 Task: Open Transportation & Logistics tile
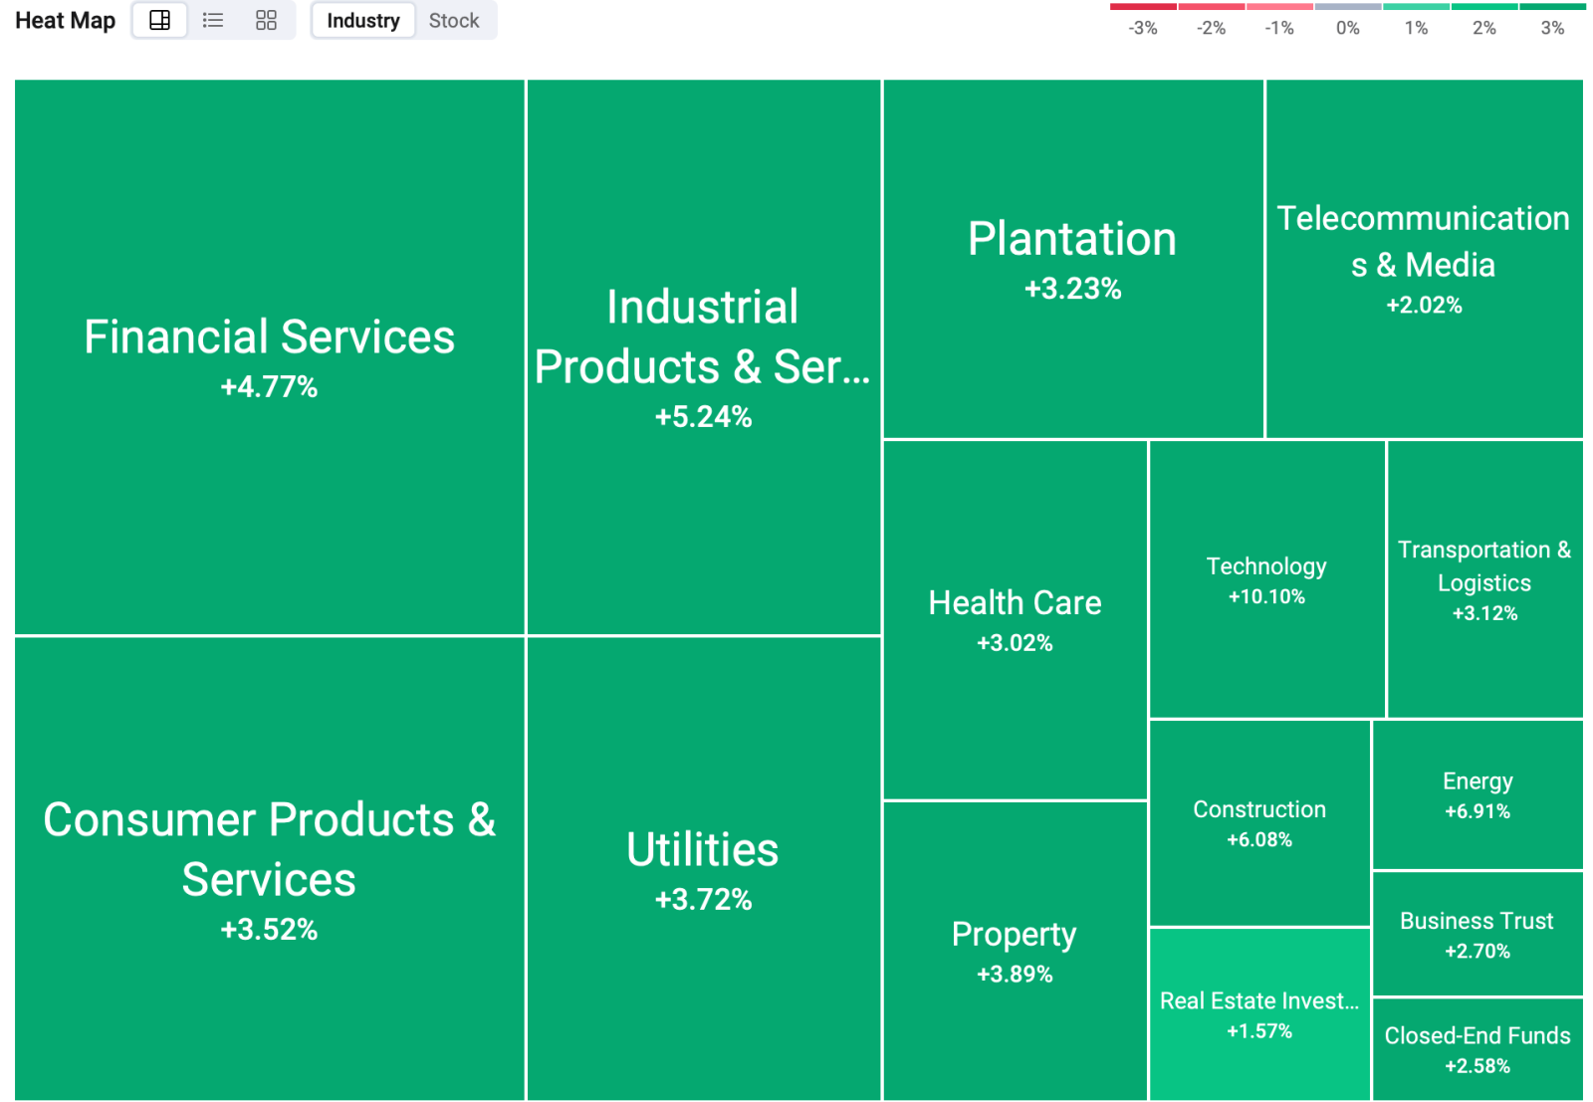tap(1485, 578)
